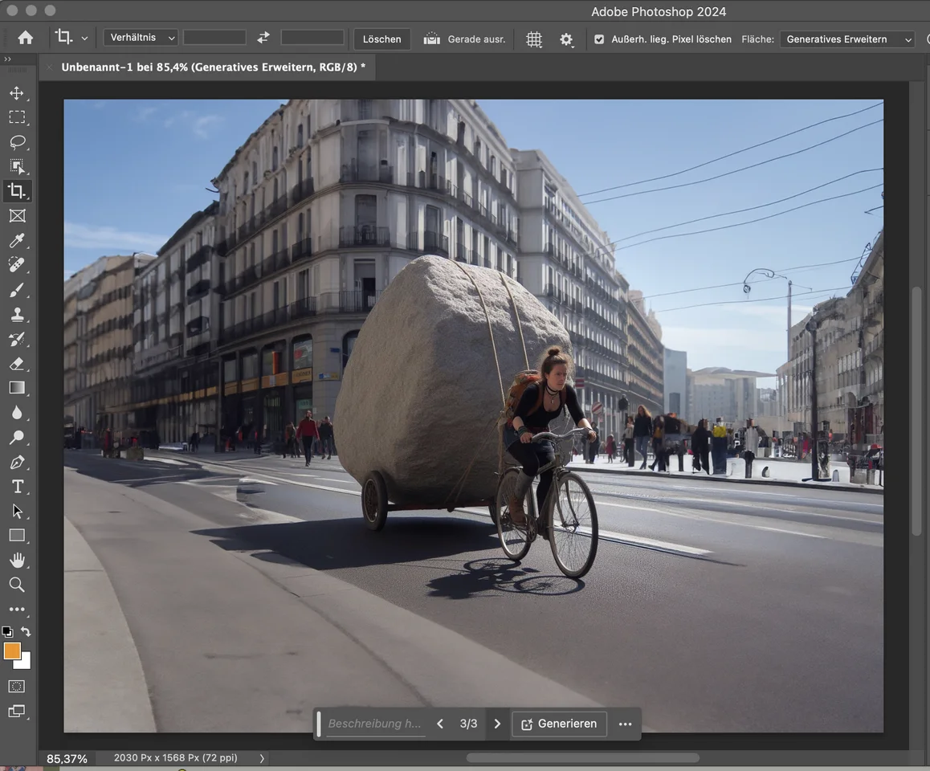Open the crop overlay grid options
This screenshot has height=771, width=930.
point(534,39)
